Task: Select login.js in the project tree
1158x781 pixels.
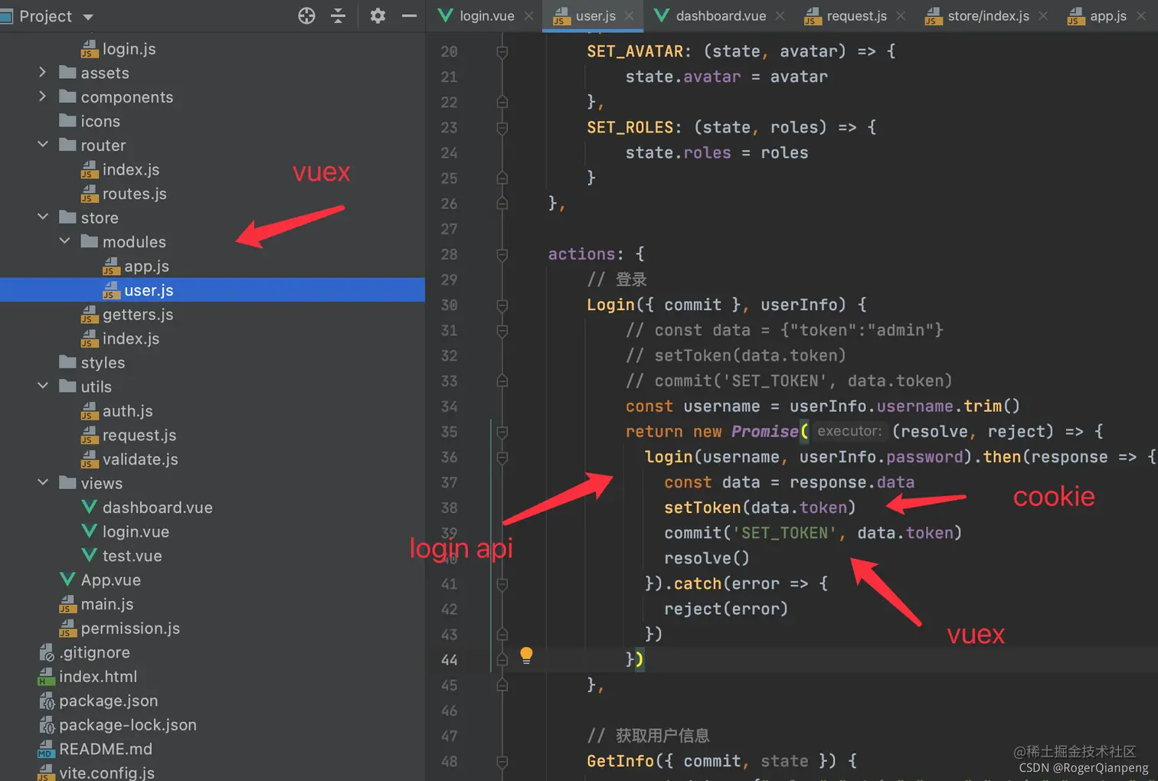Action: (118, 49)
